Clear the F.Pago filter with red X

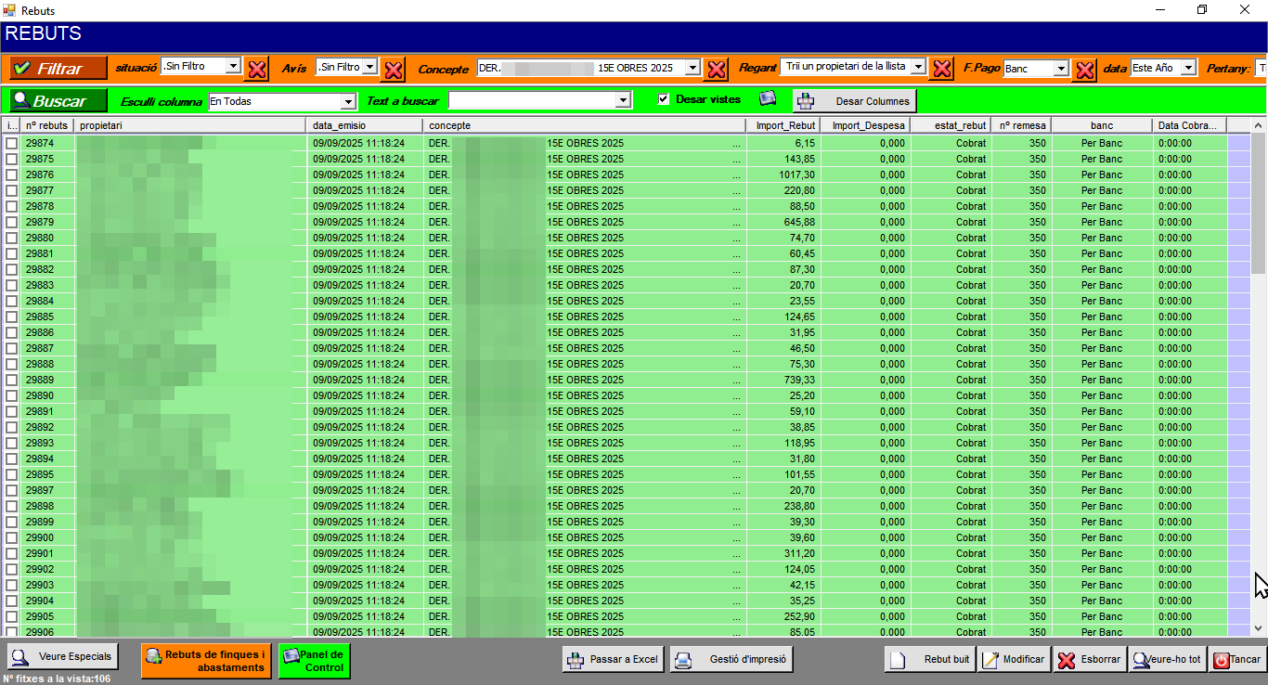[1085, 69]
